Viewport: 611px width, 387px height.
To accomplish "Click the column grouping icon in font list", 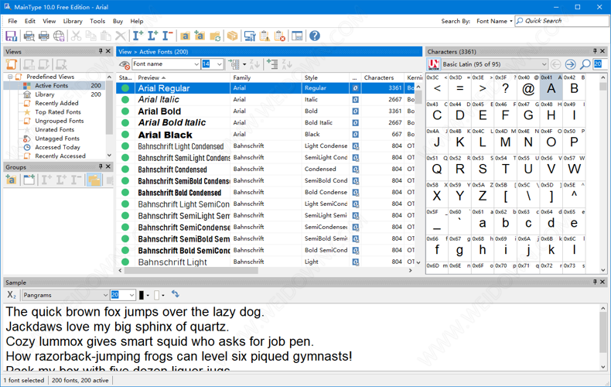I will click(x=234, y=64).
